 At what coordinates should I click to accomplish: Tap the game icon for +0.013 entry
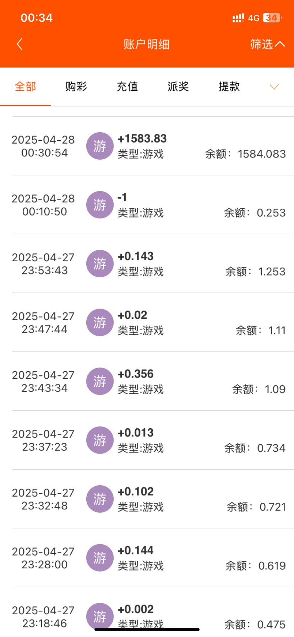pos(100,440)
